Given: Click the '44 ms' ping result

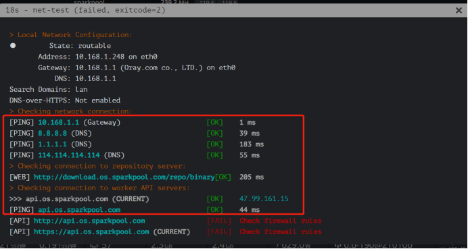Looking at the screenshot, I should tap(250, 210).
